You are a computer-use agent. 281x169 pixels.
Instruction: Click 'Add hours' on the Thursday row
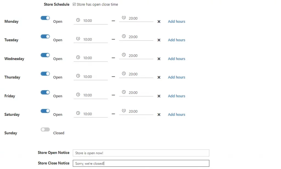(x=176, y=77)
